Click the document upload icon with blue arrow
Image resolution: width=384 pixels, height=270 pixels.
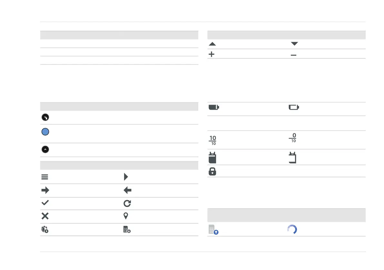213,230
